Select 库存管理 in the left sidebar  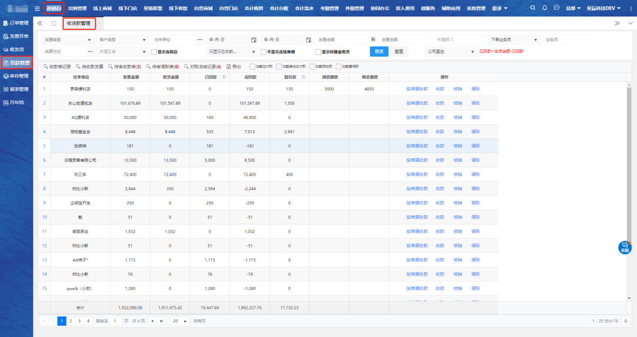[x=17, y=76]
